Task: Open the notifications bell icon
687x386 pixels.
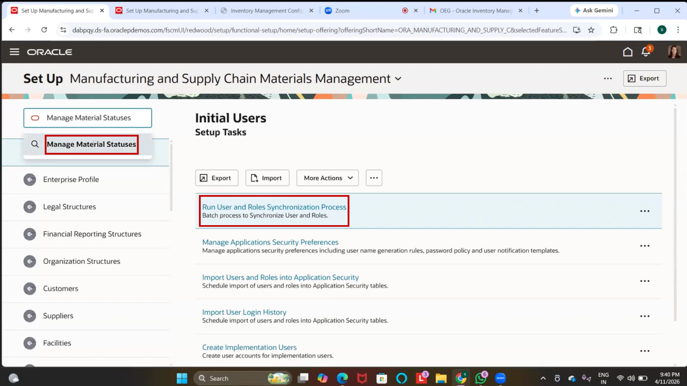Action: click(x=646, y=52)
